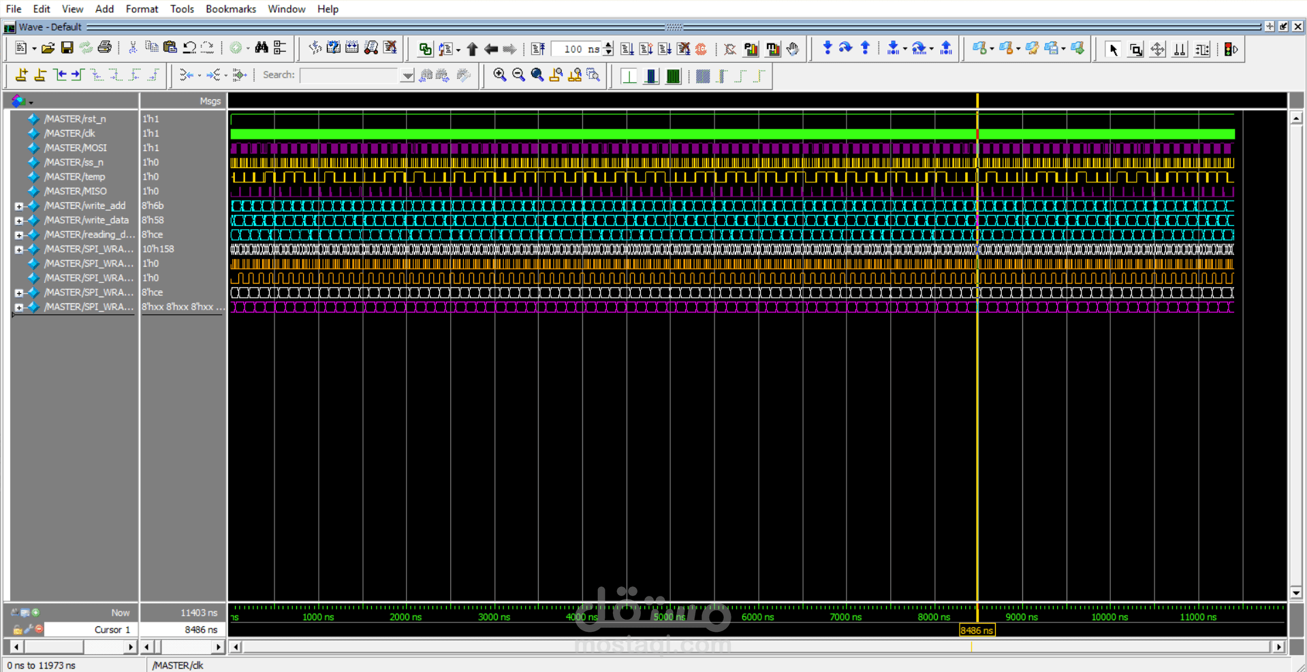Click the Find Previous Transition icon

point(60,75)
